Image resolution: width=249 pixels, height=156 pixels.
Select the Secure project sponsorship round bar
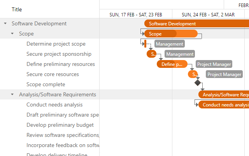(x=151, y=54)
